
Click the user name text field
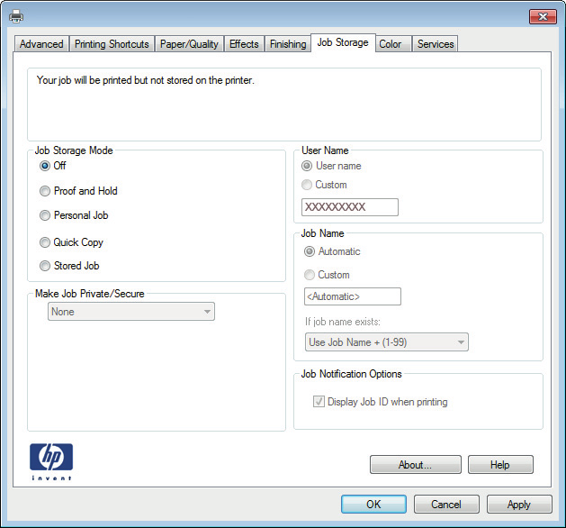tap(350, 207)
